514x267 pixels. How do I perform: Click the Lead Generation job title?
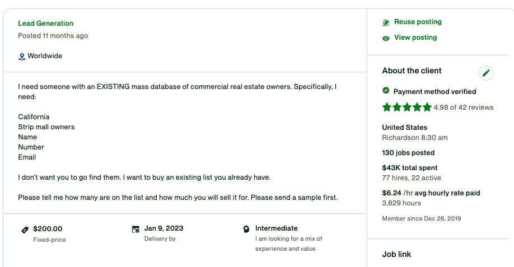pyautogui.click(x=45, y=24)
